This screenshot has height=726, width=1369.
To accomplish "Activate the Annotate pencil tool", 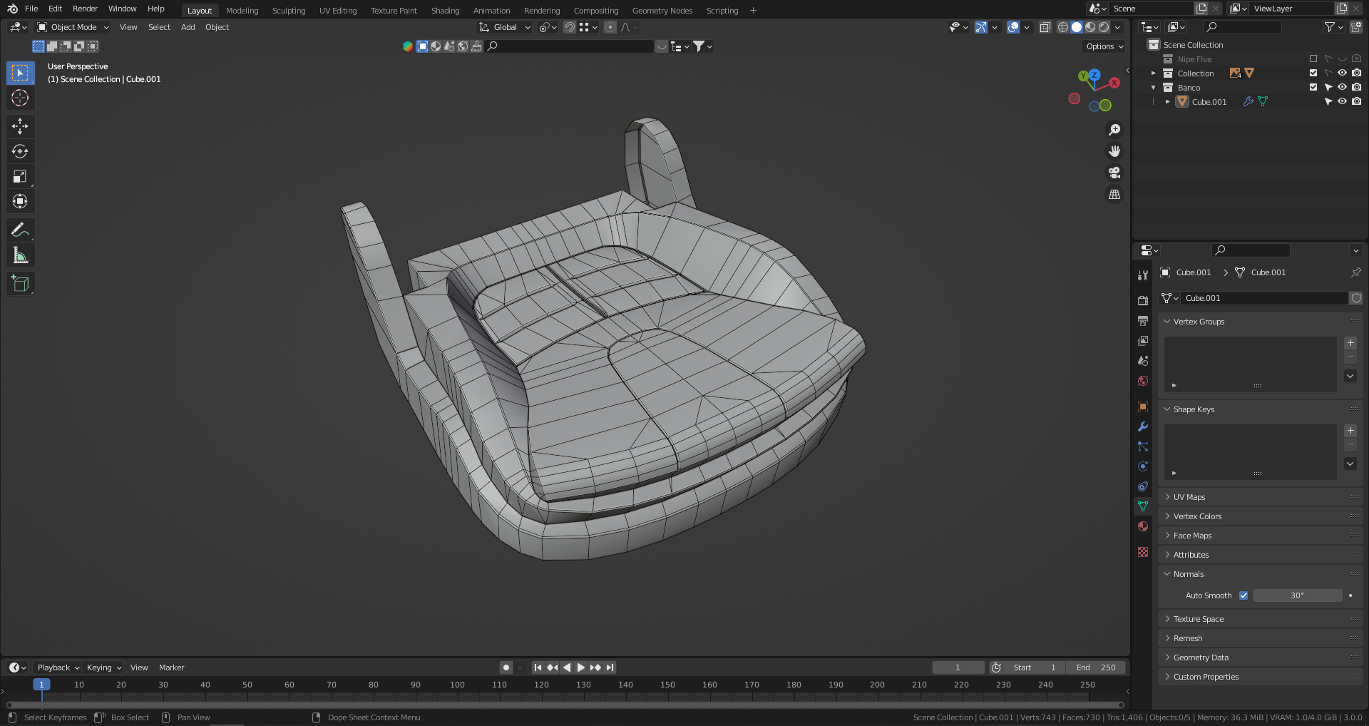I will pyautogui.click(x=20, y=230).
